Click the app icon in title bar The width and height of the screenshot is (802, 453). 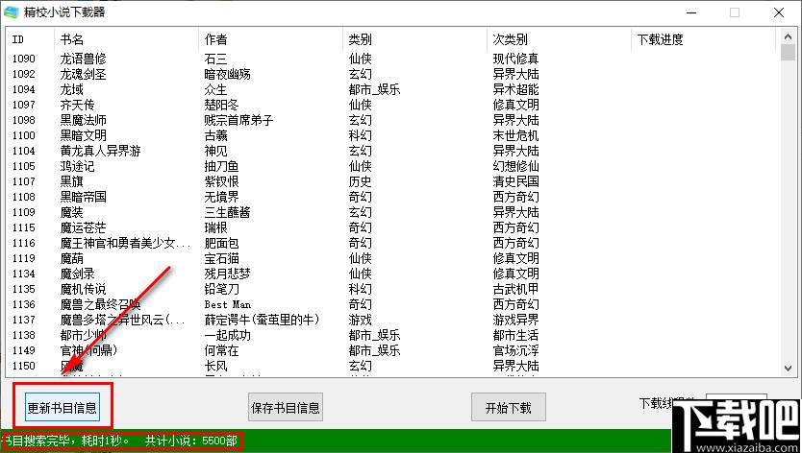(x=11, y=12)
